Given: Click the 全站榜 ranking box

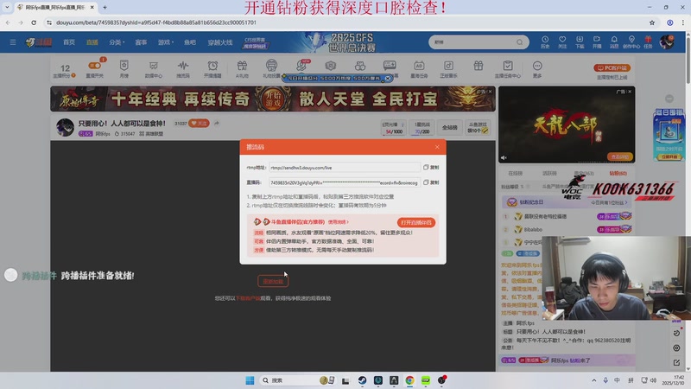Looking at the screenshot, I should click(x=449, y=127).
